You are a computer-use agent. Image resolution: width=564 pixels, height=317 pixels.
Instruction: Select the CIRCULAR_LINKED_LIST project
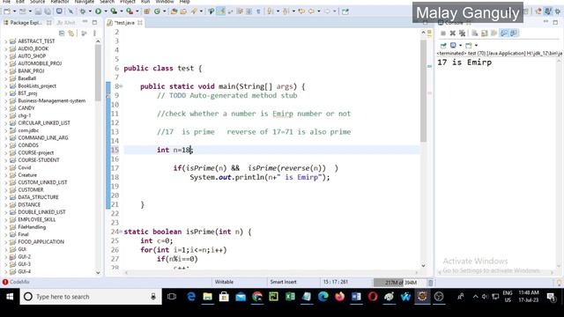click(x=44, y=123)
